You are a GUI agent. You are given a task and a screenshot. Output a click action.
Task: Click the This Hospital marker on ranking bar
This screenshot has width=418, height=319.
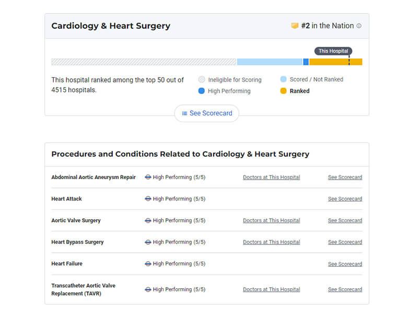click(x=333, y=51)
